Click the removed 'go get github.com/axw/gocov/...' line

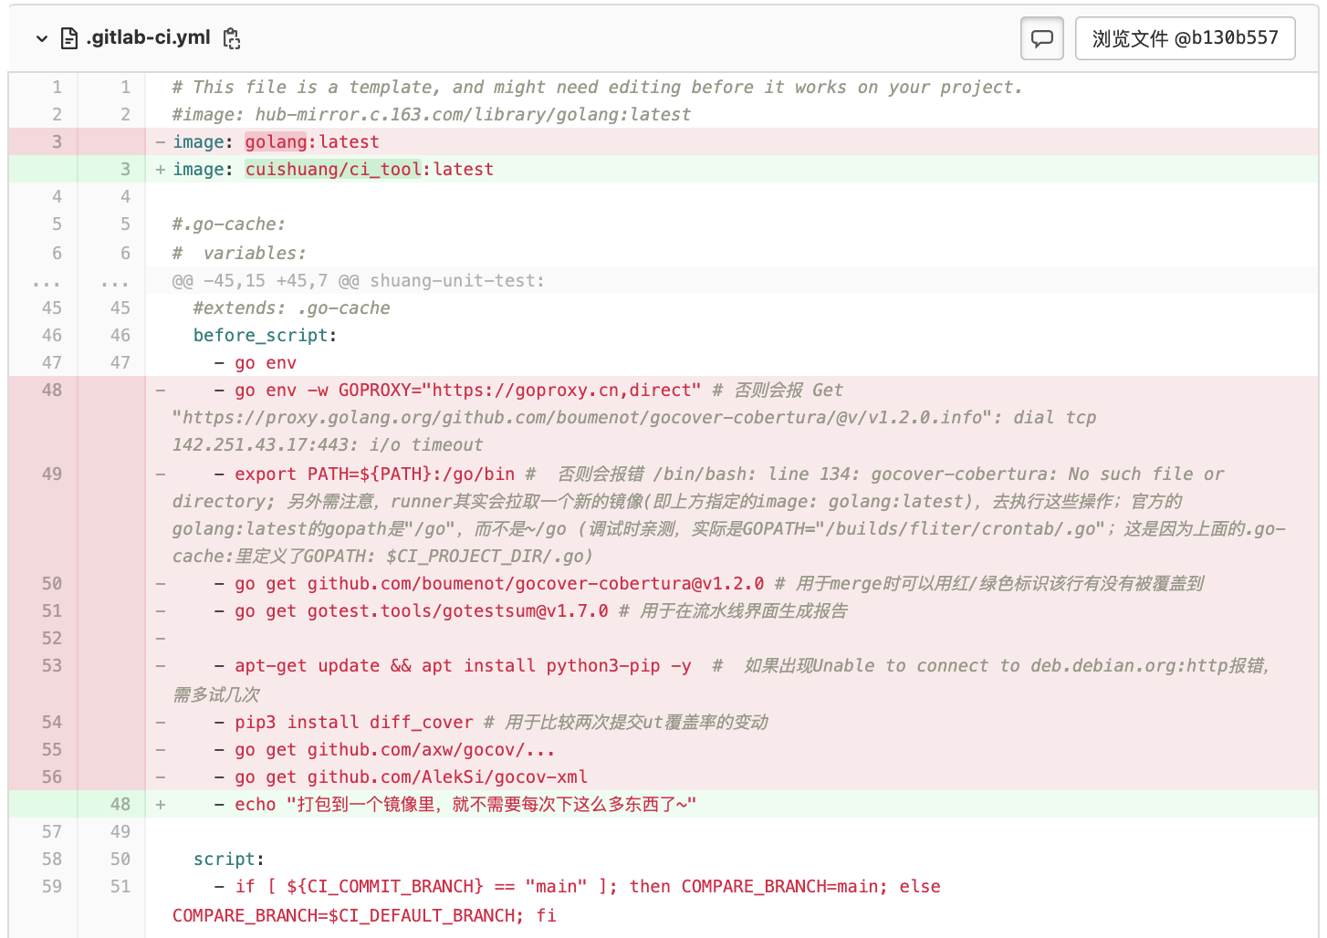click(394, 749)
